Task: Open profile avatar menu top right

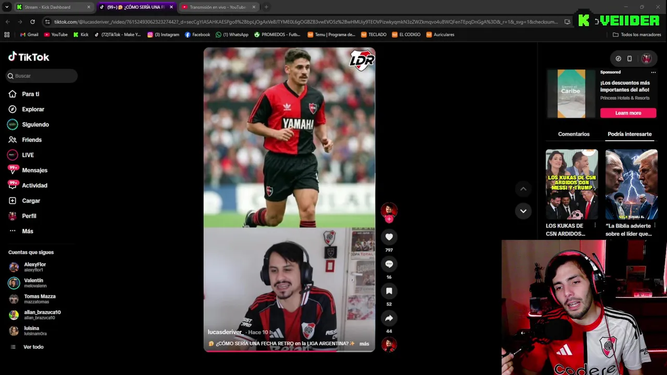Action: pos(646,59)
